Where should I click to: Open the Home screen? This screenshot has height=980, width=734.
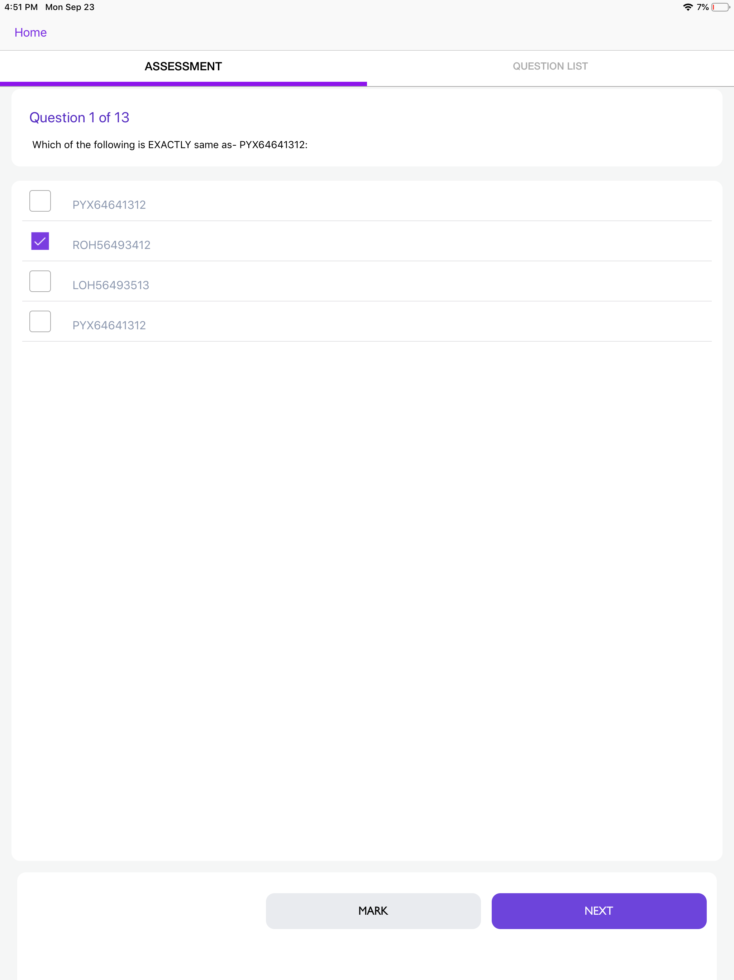pyautogui.click(x=30, y=32)
